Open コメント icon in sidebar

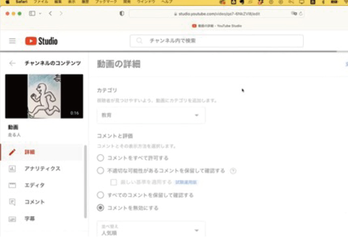12,202
